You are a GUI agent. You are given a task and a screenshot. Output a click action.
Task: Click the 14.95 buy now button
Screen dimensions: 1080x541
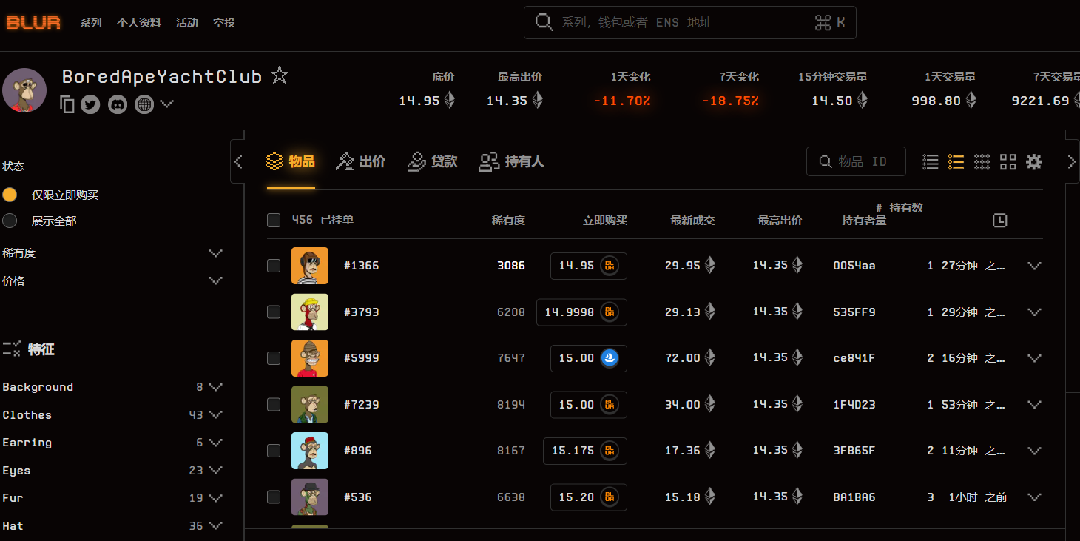(x=588, y=266)
